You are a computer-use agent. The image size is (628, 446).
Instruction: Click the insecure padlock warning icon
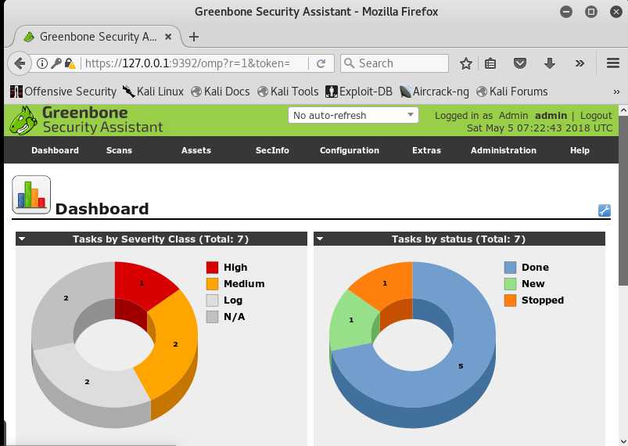pos(70,63)
